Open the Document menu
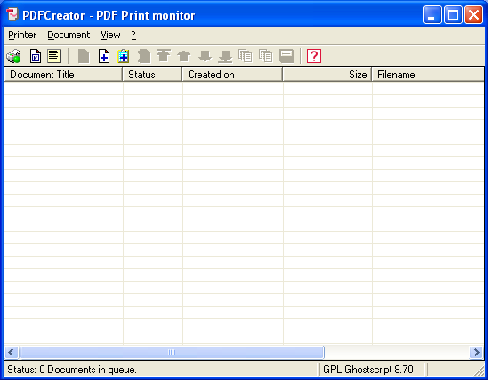492x383 pixels. pos(69,35)
